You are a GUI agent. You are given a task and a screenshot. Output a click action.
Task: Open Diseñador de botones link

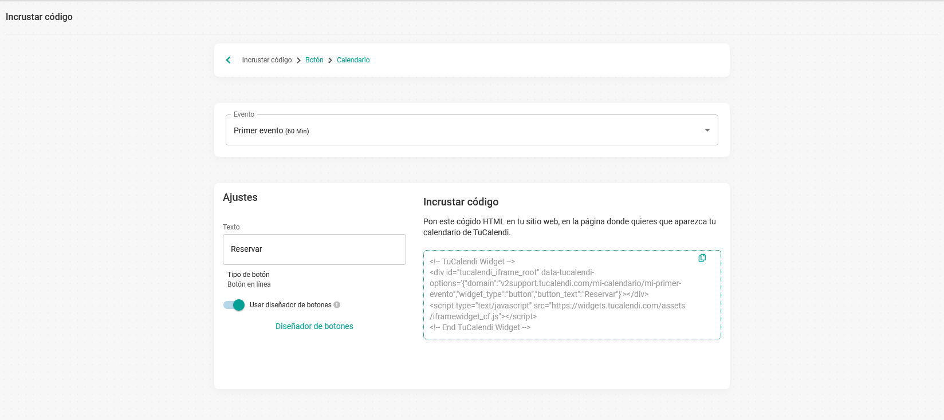(314, 326)
